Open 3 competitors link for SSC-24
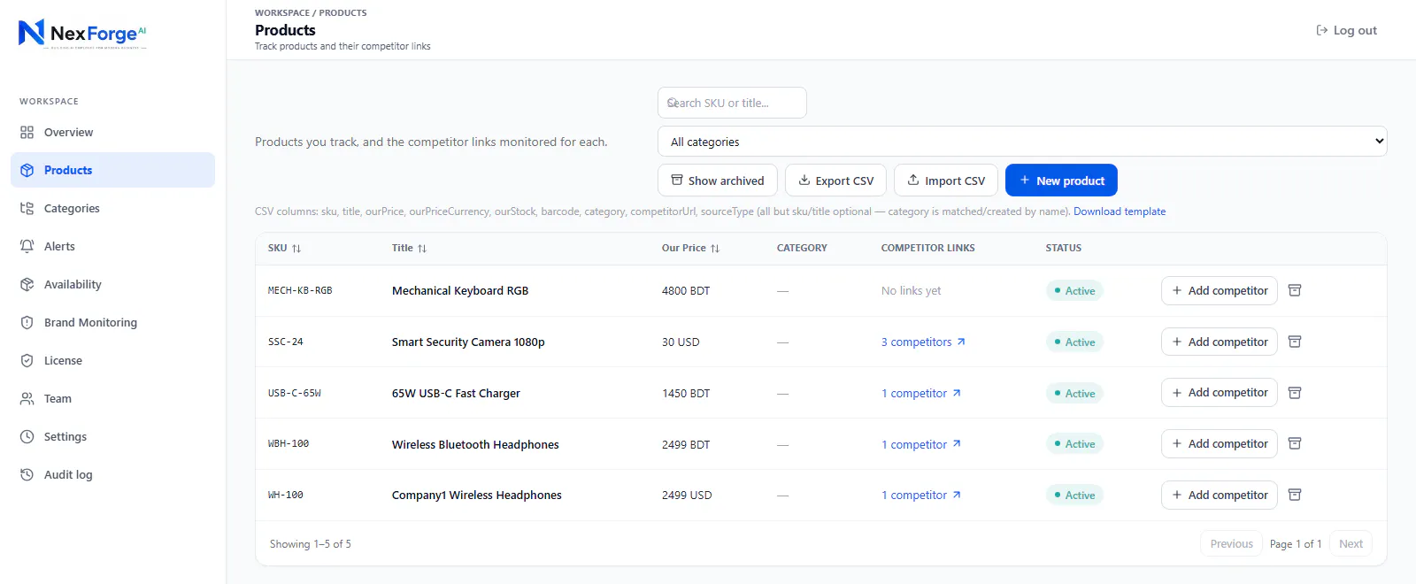Screen dimensions: 1416x584 coord(923,342)
